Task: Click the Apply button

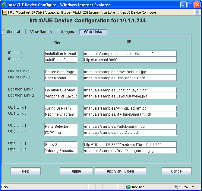Action: (x=76, y=171)
